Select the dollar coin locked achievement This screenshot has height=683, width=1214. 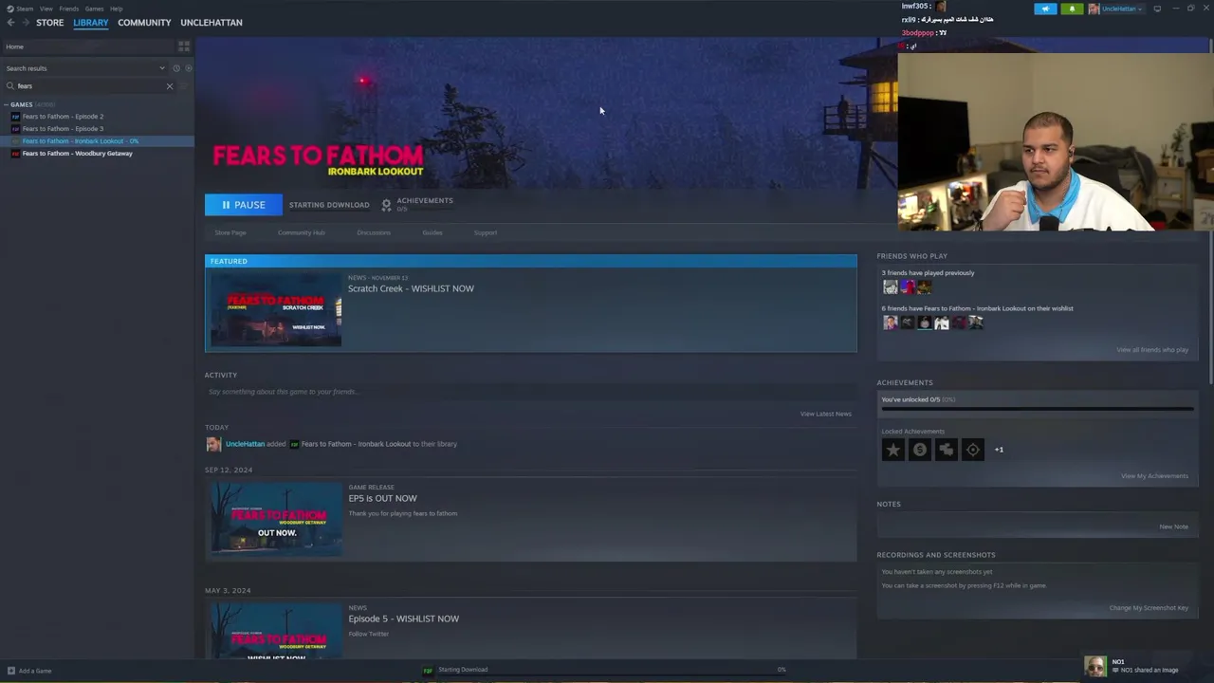point(920,450)
